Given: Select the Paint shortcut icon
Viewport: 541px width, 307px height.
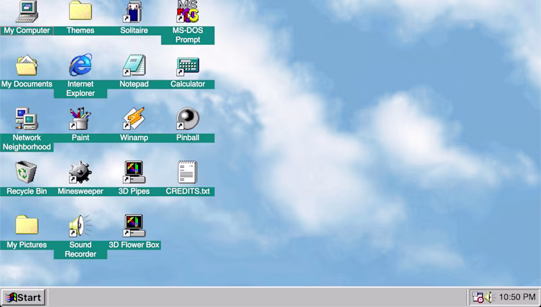Looking at the screenshot, I should point(80,118).
